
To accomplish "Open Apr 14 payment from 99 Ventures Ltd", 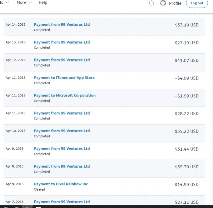I will [x=62, y=24].
